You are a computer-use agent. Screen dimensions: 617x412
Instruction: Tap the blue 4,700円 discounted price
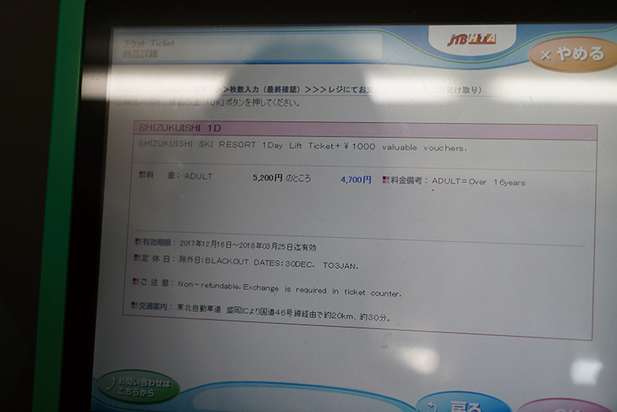pos(355,180)
